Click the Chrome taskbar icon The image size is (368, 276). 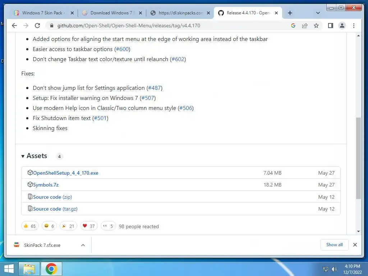pos(51,269)
